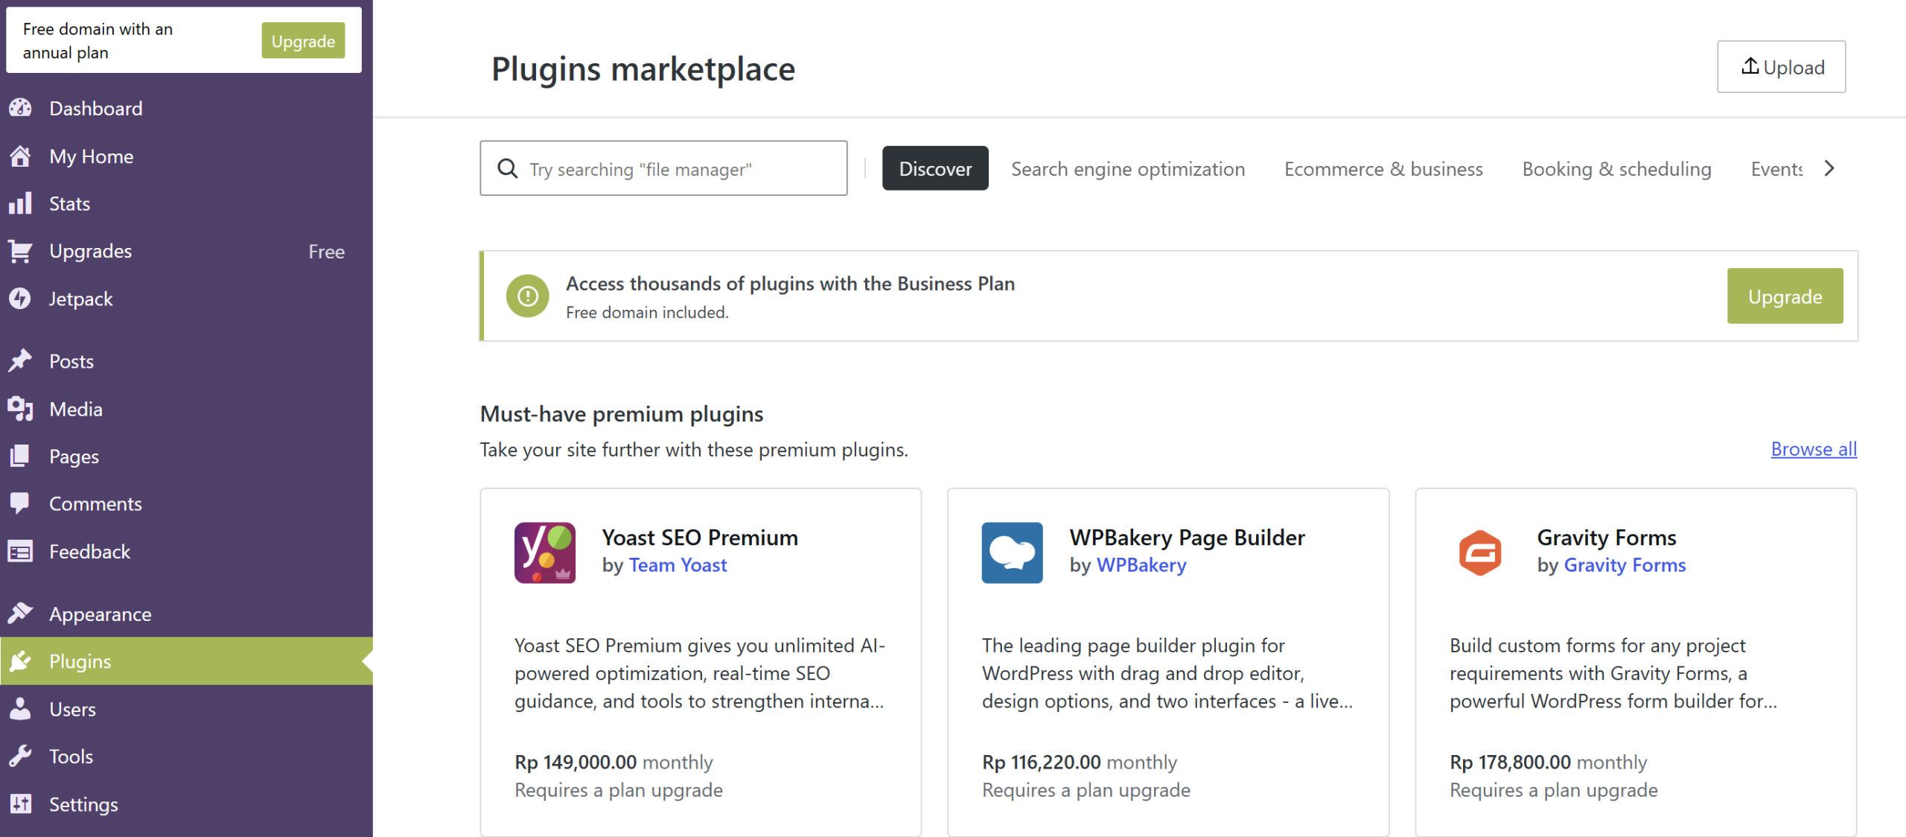Click the Upgrades shopping cart icon
Viewport: 1906px width, 837px height.
click(x=21, y=251)
